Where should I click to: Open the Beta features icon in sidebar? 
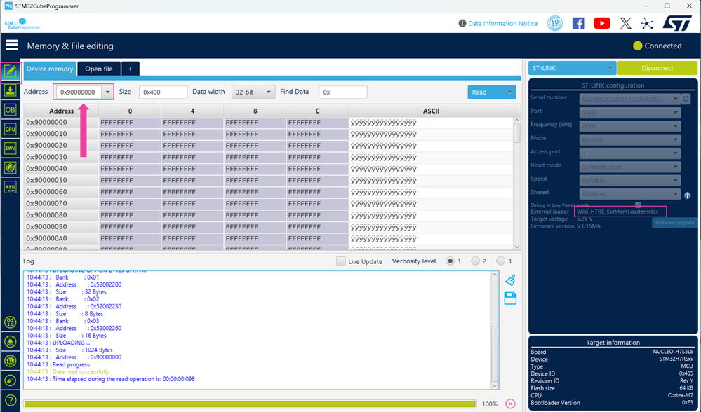11,342
